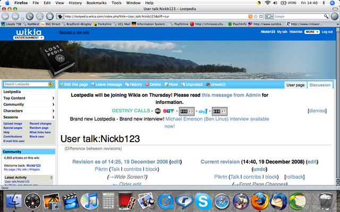Expand the Top Content sidebar menu
Image resolution: width=340 pixels, height=212 pixels.
pyautogui.click(x=29, y=98)
